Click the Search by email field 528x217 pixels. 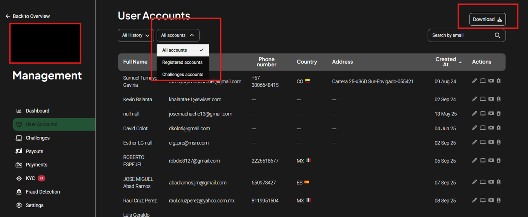[461, 35]
